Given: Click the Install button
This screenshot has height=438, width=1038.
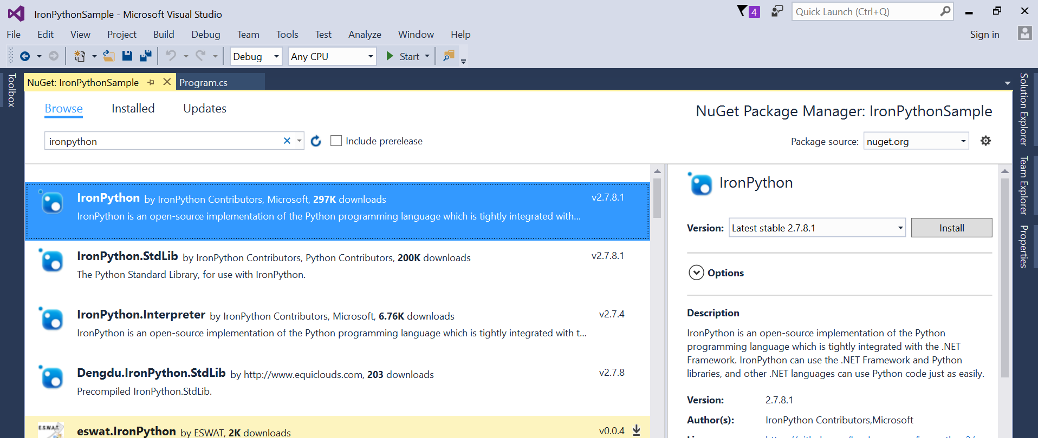Looking at the screenshot, I should (951, 228).
